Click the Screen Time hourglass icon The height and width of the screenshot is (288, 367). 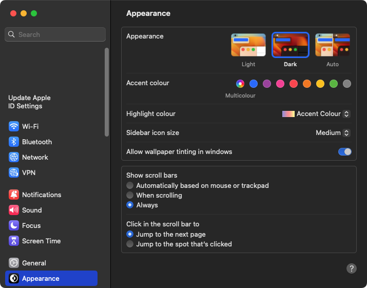[14, 241]
